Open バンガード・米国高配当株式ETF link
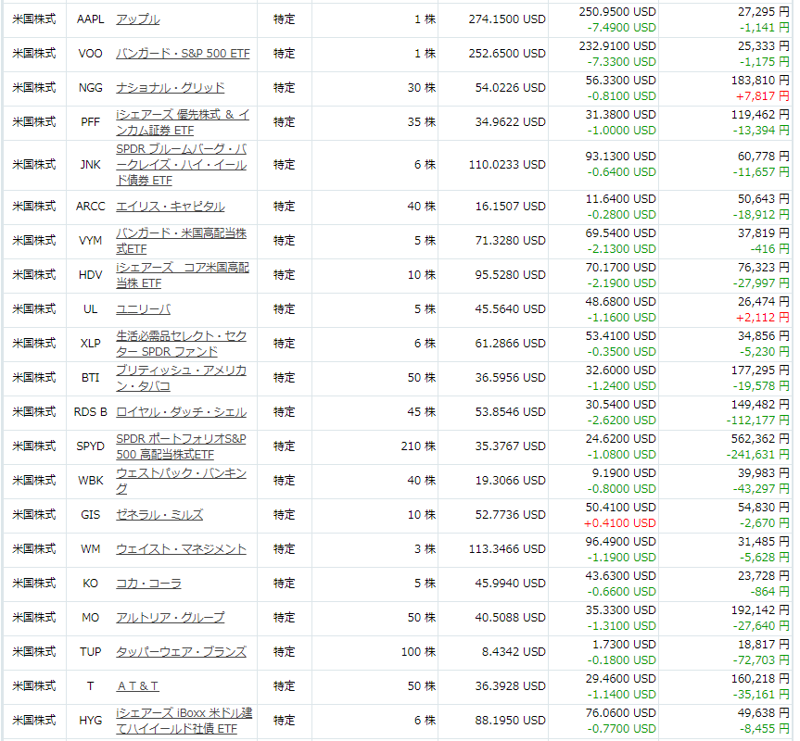 click(x=181, y=241)
